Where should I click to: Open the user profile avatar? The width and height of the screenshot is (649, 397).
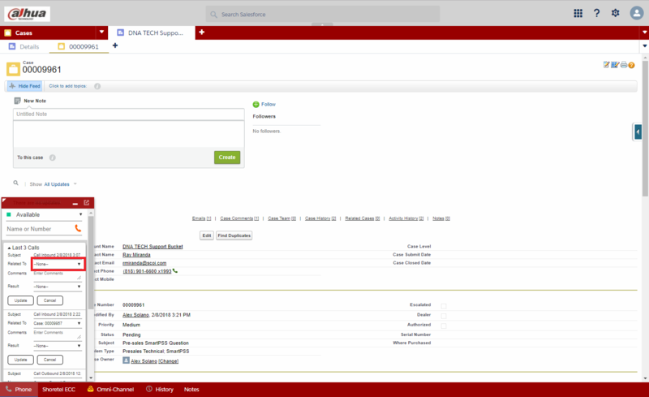pyautogui.click(x=637, y=13)
